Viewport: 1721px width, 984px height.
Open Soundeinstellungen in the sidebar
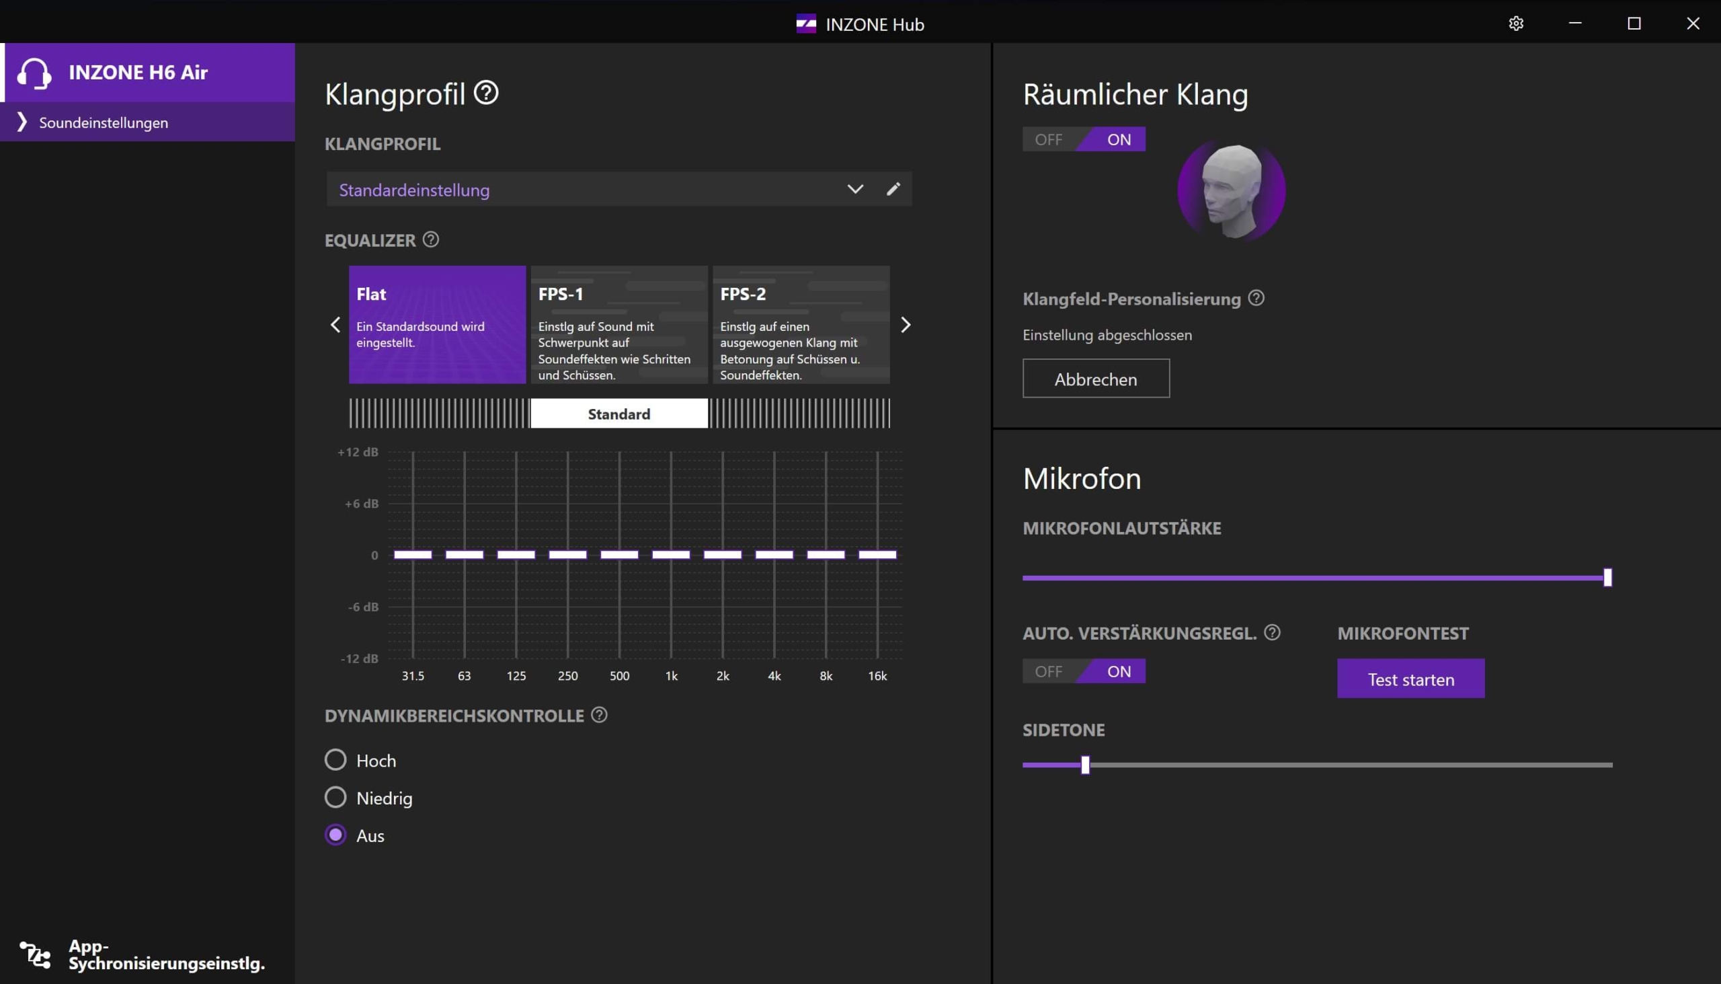point(104,123)
